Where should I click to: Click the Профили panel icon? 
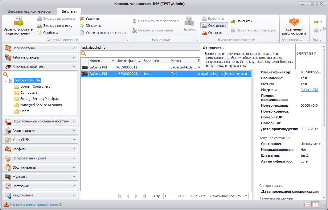click(8, 149)
